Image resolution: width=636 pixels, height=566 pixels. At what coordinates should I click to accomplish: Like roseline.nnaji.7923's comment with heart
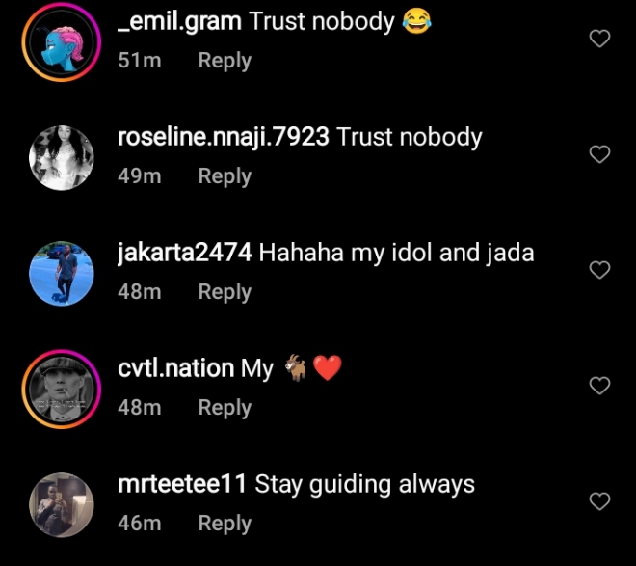coord(599,154)
